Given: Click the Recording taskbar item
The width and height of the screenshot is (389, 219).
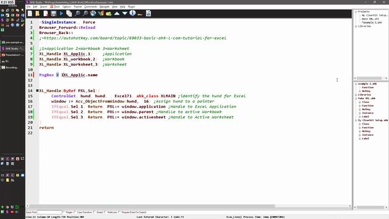Looking at the screenshot, I should coord(12,68).
